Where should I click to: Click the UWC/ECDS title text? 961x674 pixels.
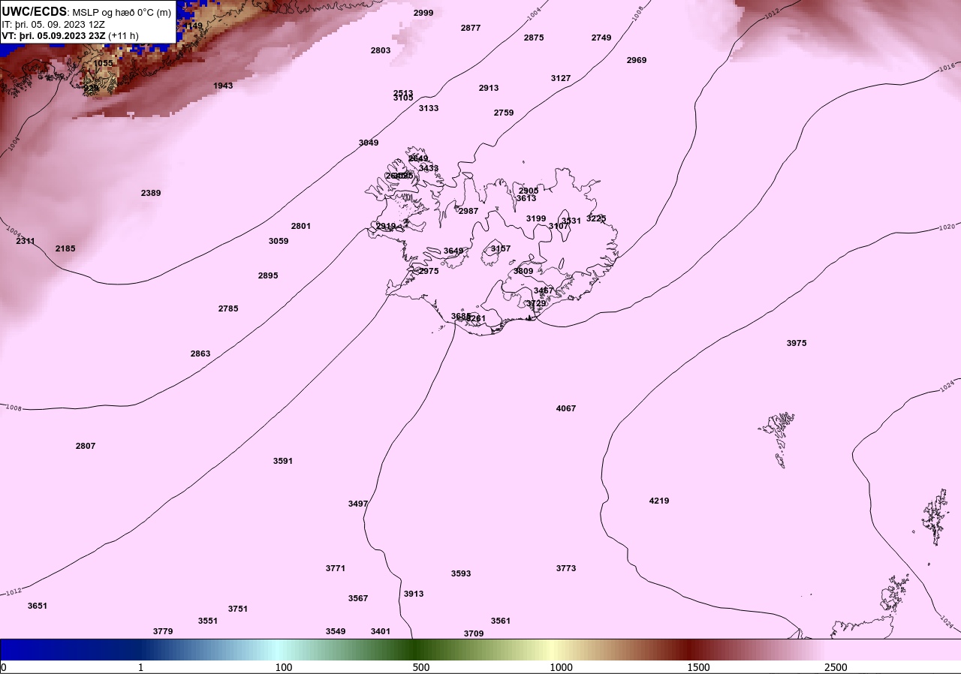(x=35, y=12)
